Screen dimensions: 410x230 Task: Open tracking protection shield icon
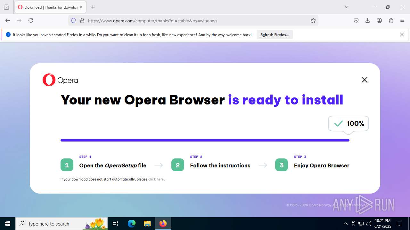[x=73, y=20]
